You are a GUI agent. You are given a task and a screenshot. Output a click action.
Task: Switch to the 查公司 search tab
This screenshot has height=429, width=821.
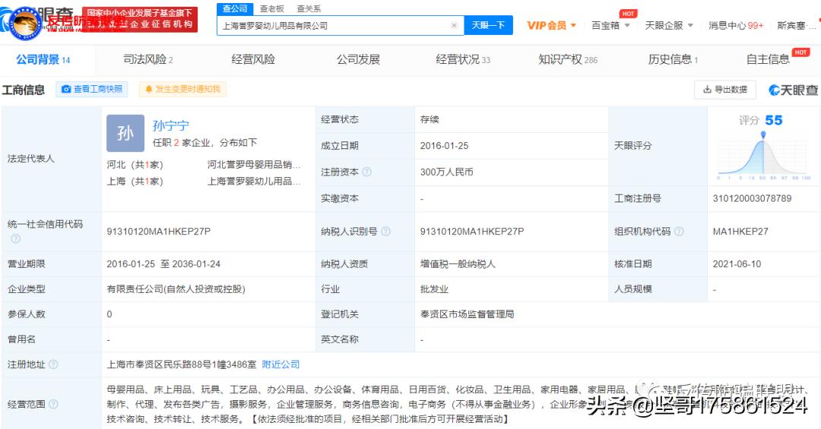point(235,8)
